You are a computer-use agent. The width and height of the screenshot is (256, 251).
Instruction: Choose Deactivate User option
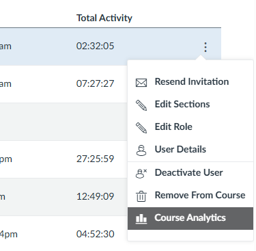tap(190, 173)
